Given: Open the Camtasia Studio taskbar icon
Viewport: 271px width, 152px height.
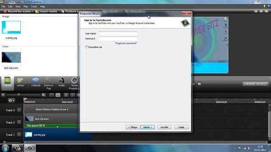Looking at the screenshot, I should [30, 148].
